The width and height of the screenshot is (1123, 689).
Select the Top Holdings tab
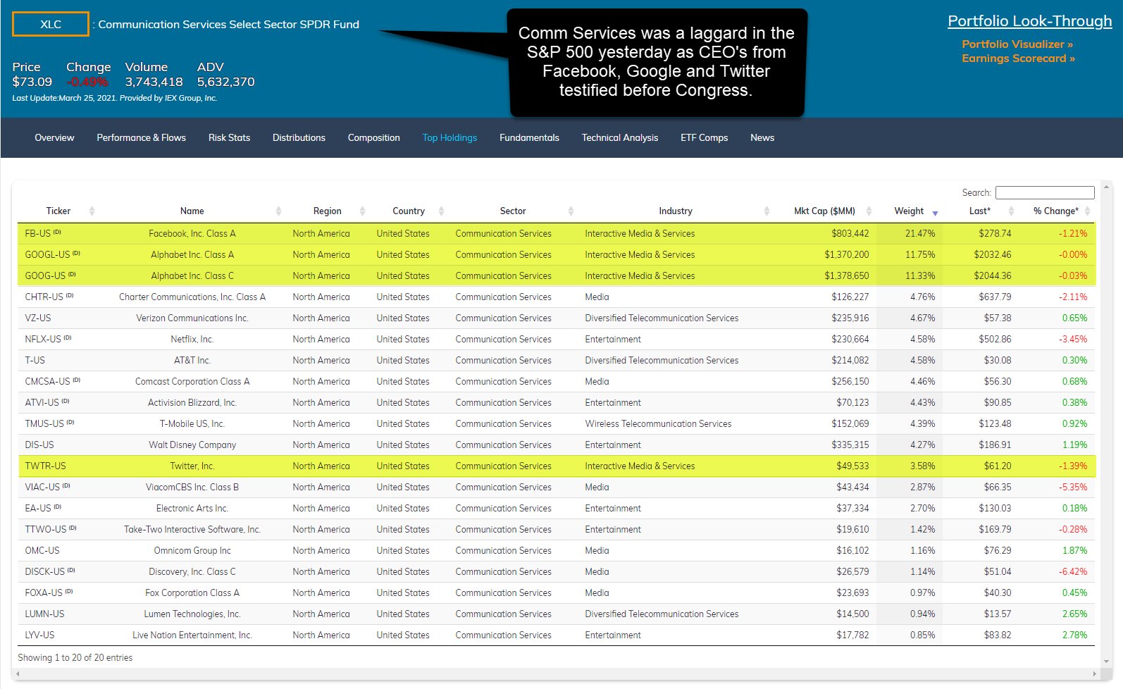450,138
